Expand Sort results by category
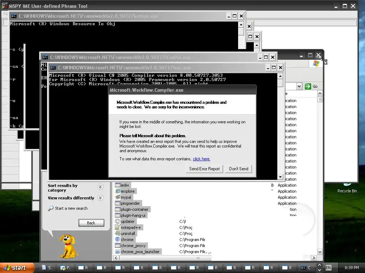This screenshot has width=365, height=273. 100,187
